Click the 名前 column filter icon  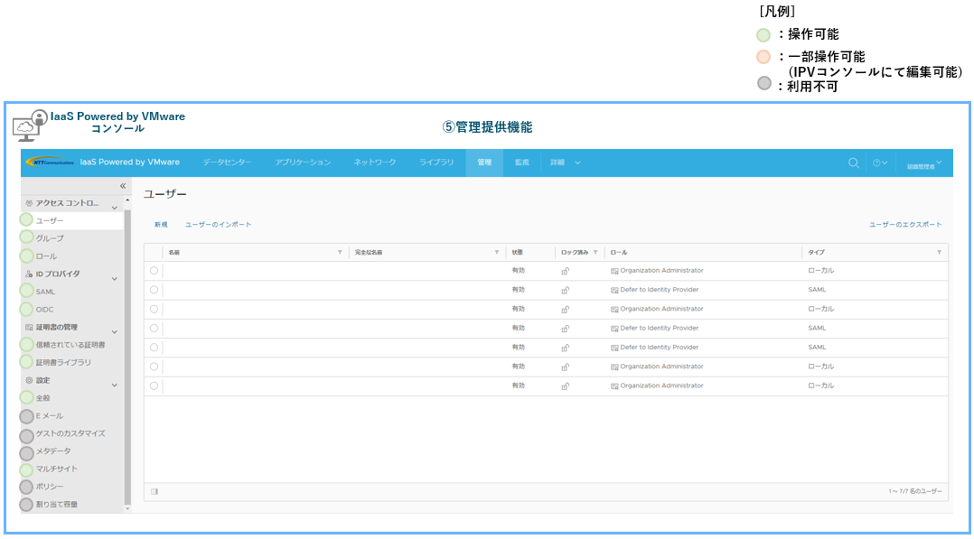click(x=340, y=253)
